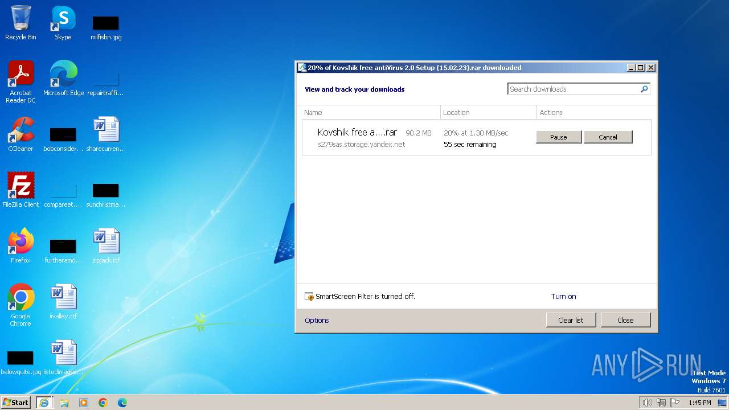Screen dimensions: 729x410
Task: Select the milfisbn.jpg desktop file
Action: [106, 27]
